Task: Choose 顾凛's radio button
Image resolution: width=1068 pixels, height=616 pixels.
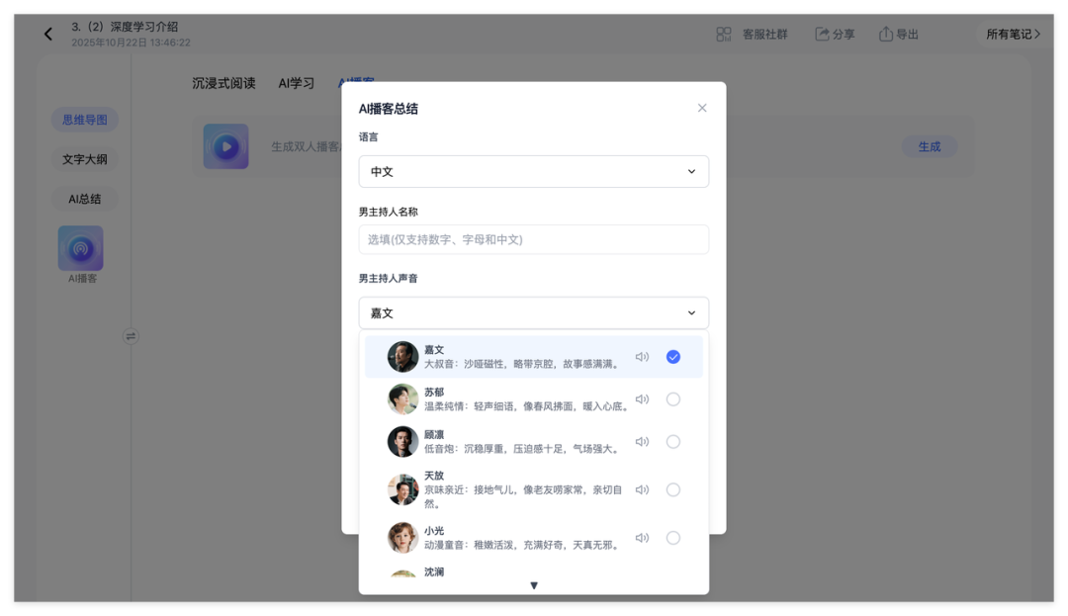Action: 673,442
